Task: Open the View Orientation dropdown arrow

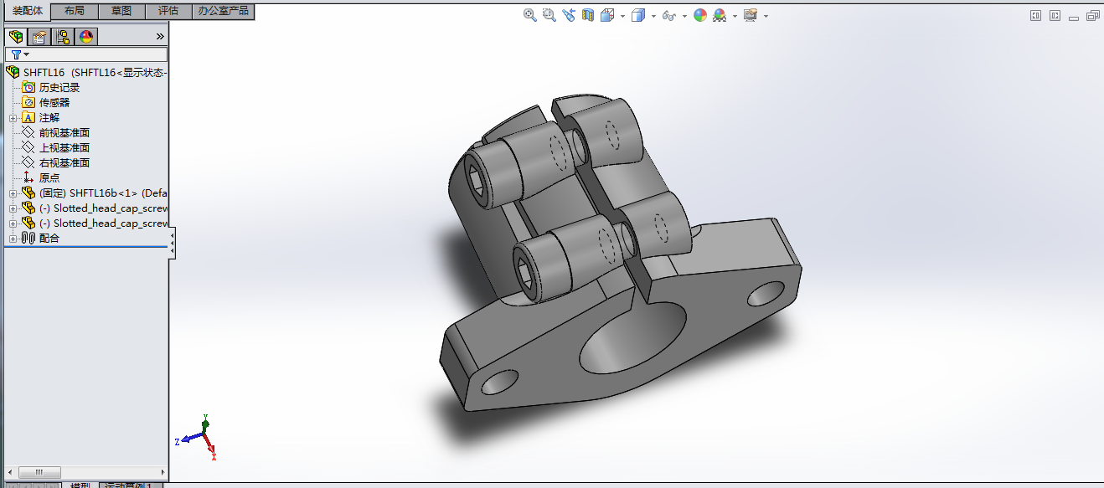Action: pos(622,16)
